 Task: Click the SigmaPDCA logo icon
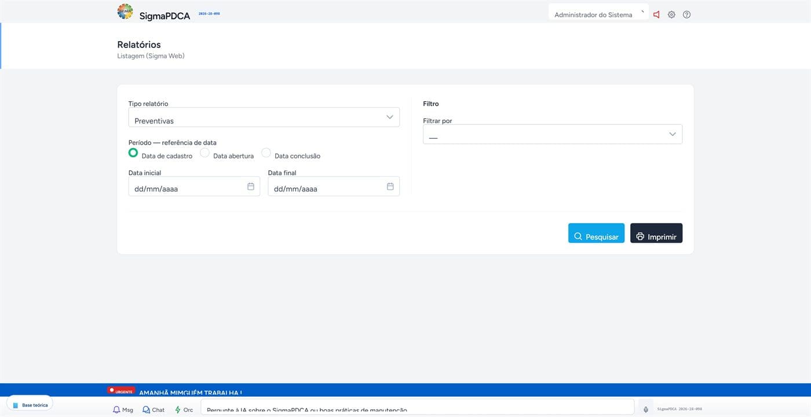click(x=125, y=12)
